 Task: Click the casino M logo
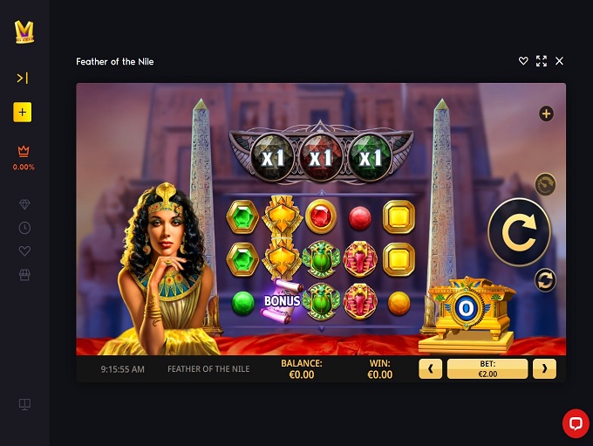point(24,31)
